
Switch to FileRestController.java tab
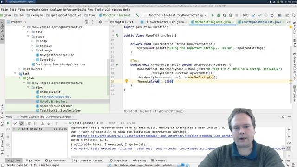[x=164, y=22]
